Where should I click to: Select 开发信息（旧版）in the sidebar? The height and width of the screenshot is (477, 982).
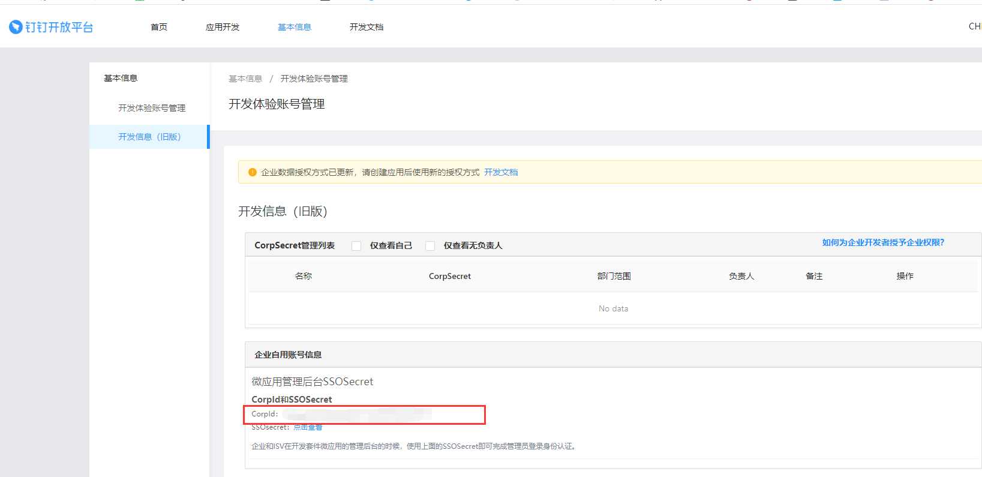click(x=149, y=137)
